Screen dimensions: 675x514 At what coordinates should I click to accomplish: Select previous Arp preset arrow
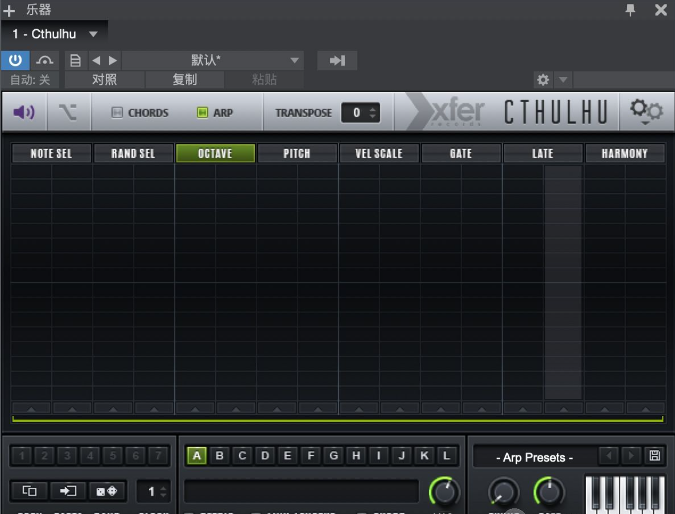click(x=608, y=455)
